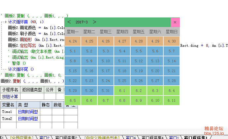
Task: Select the 按钮计算 subroutine name
Action: click(x=10, y=97)
